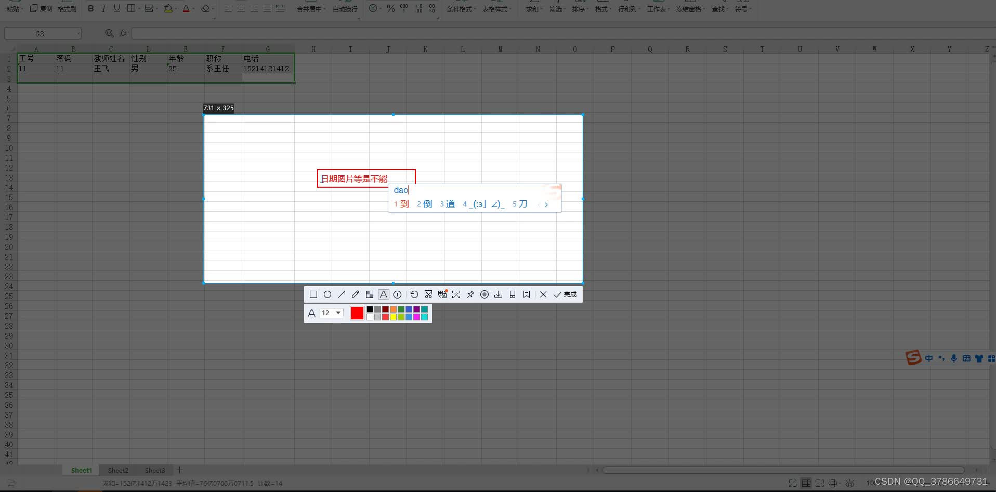
Task: Switch to Sheet2 tab
Action: (118, 470)
